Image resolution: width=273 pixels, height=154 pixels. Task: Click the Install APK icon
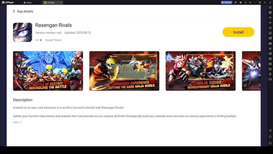[x=270, y=43]
